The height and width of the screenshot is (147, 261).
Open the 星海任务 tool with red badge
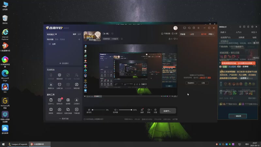(x=59, y=101)
